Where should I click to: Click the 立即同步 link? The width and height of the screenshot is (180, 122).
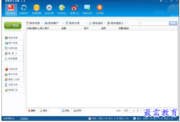(24, 118)
